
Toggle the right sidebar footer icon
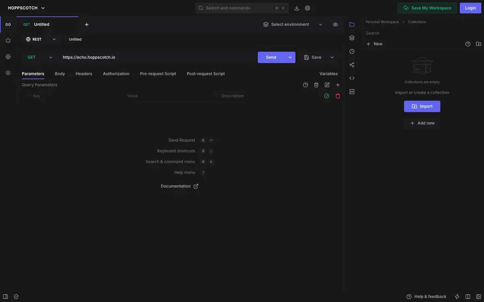[479, 297]
